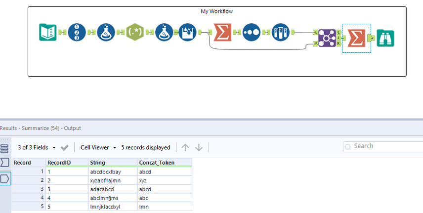
Task: Click the Concat_Token cell lmn
Action: [165, 207]
